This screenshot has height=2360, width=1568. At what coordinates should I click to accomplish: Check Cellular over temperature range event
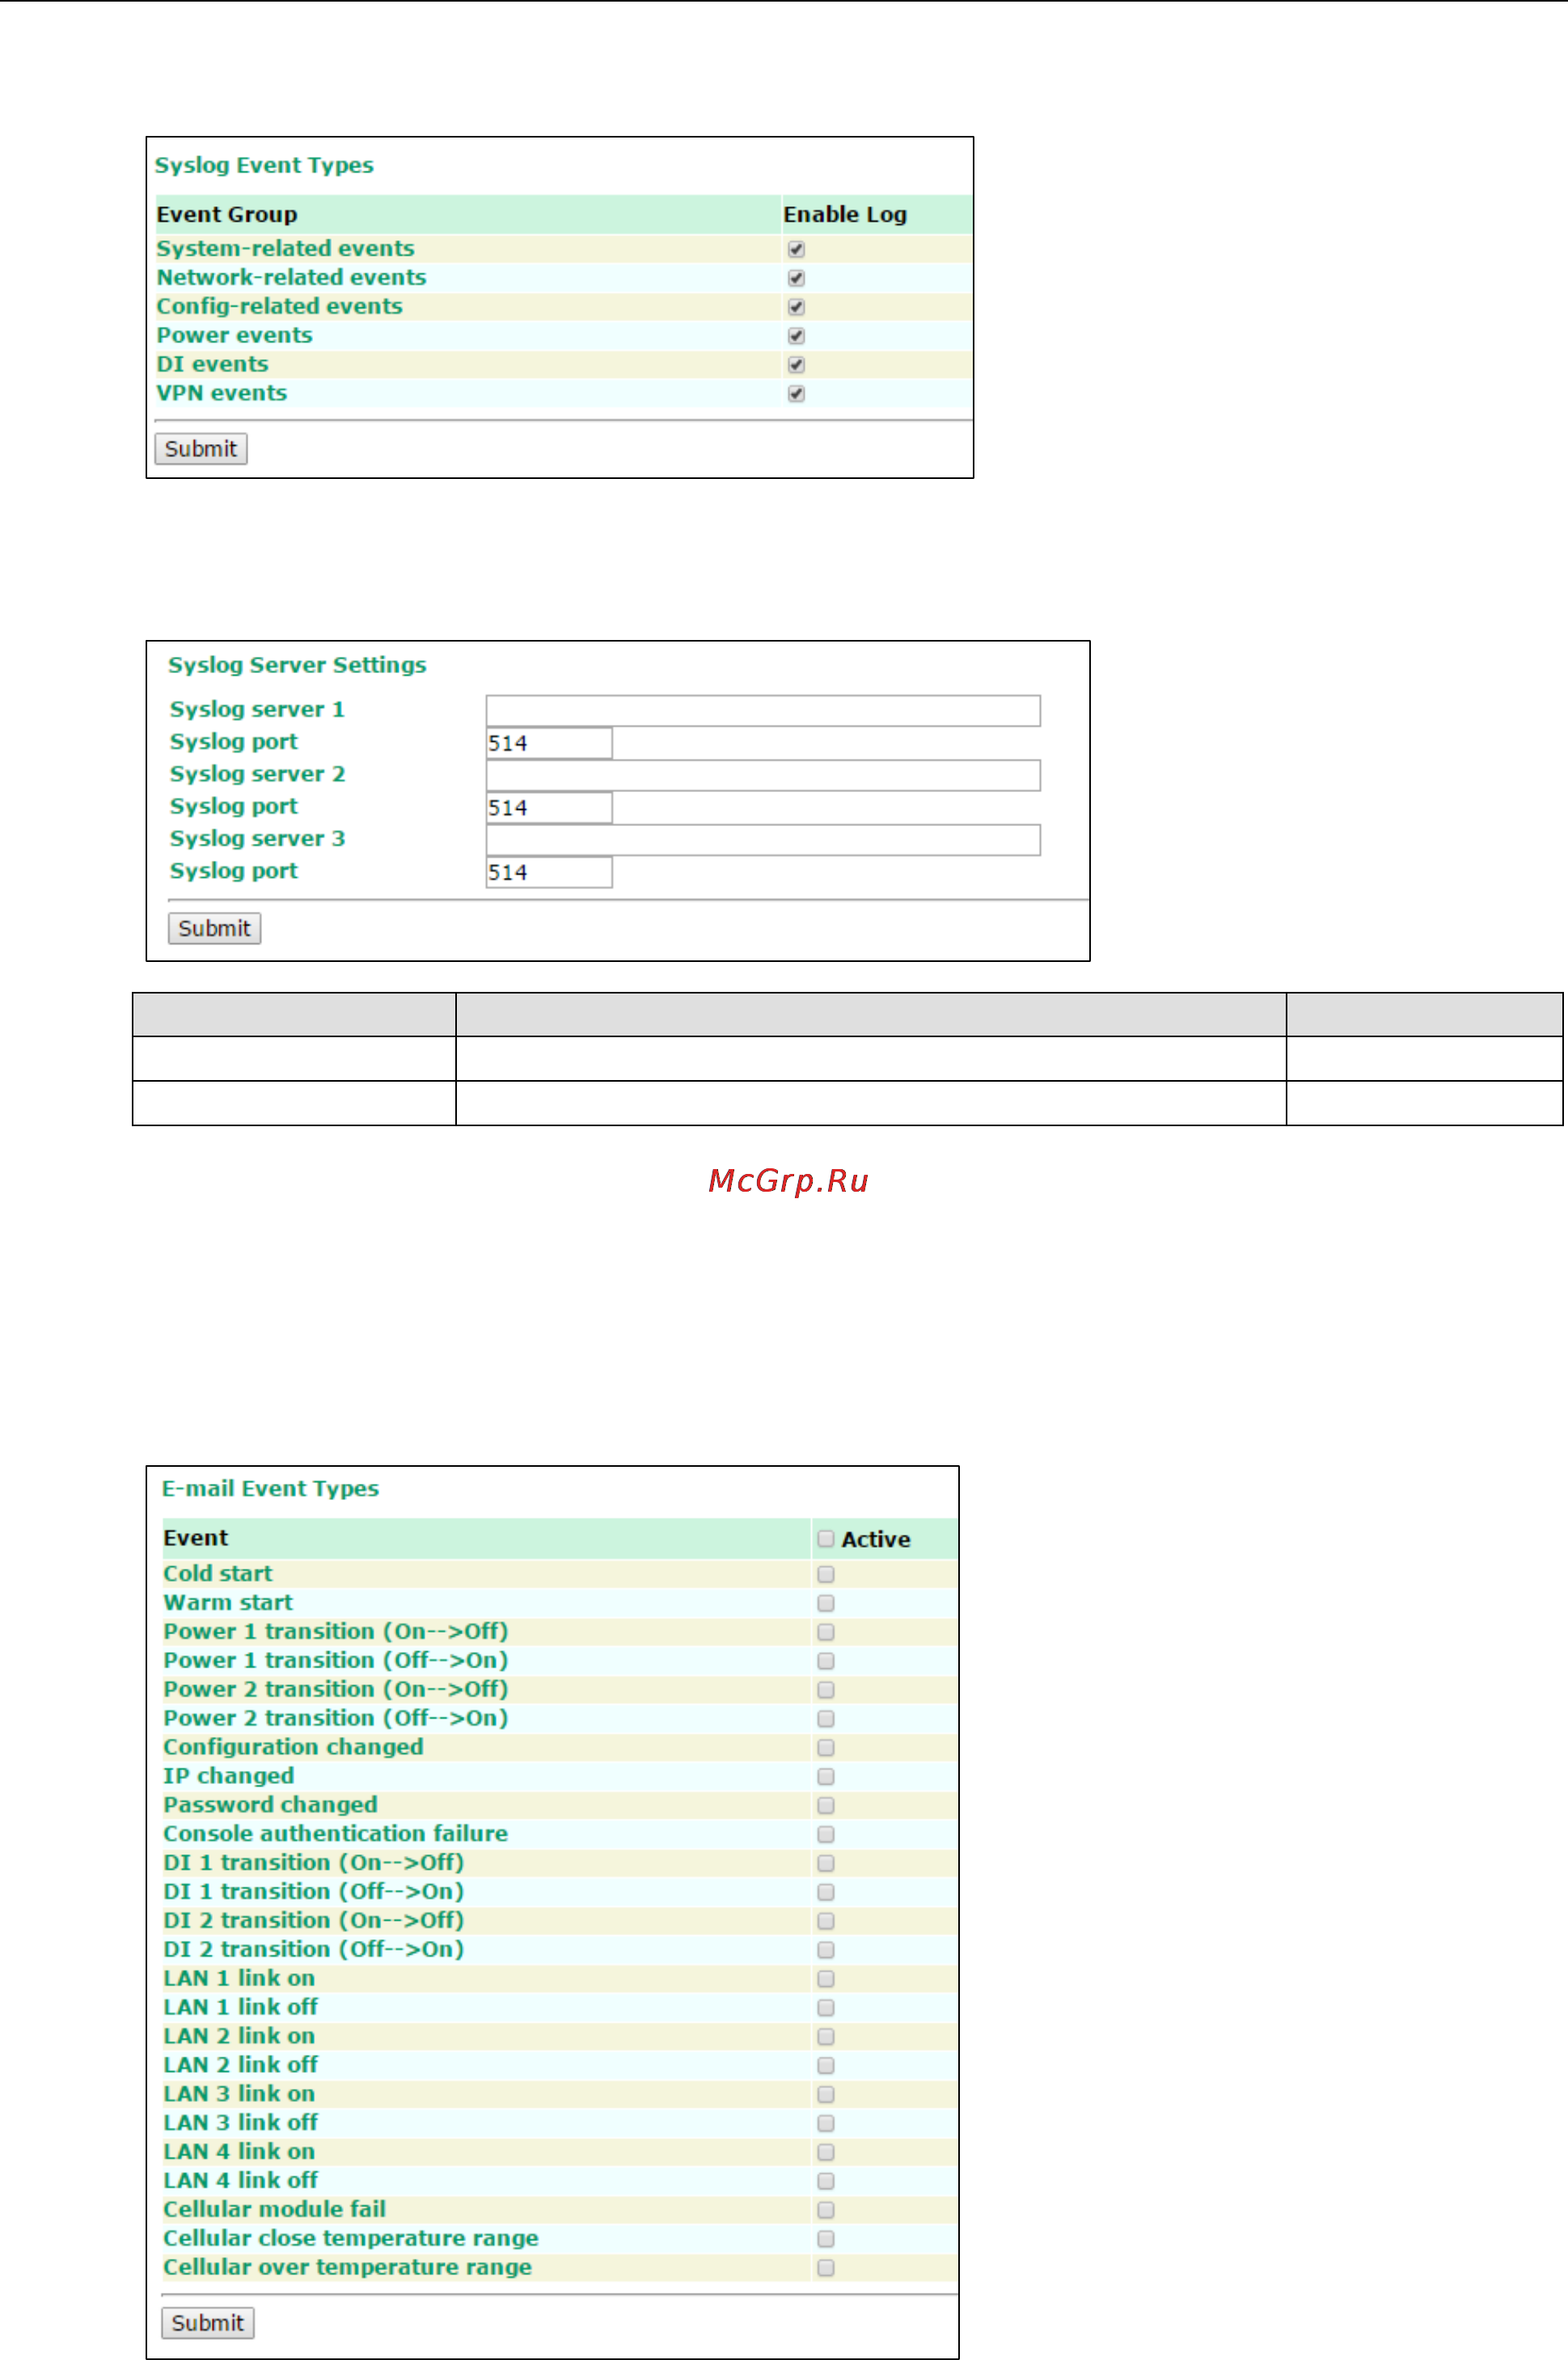coord(826,2269)
